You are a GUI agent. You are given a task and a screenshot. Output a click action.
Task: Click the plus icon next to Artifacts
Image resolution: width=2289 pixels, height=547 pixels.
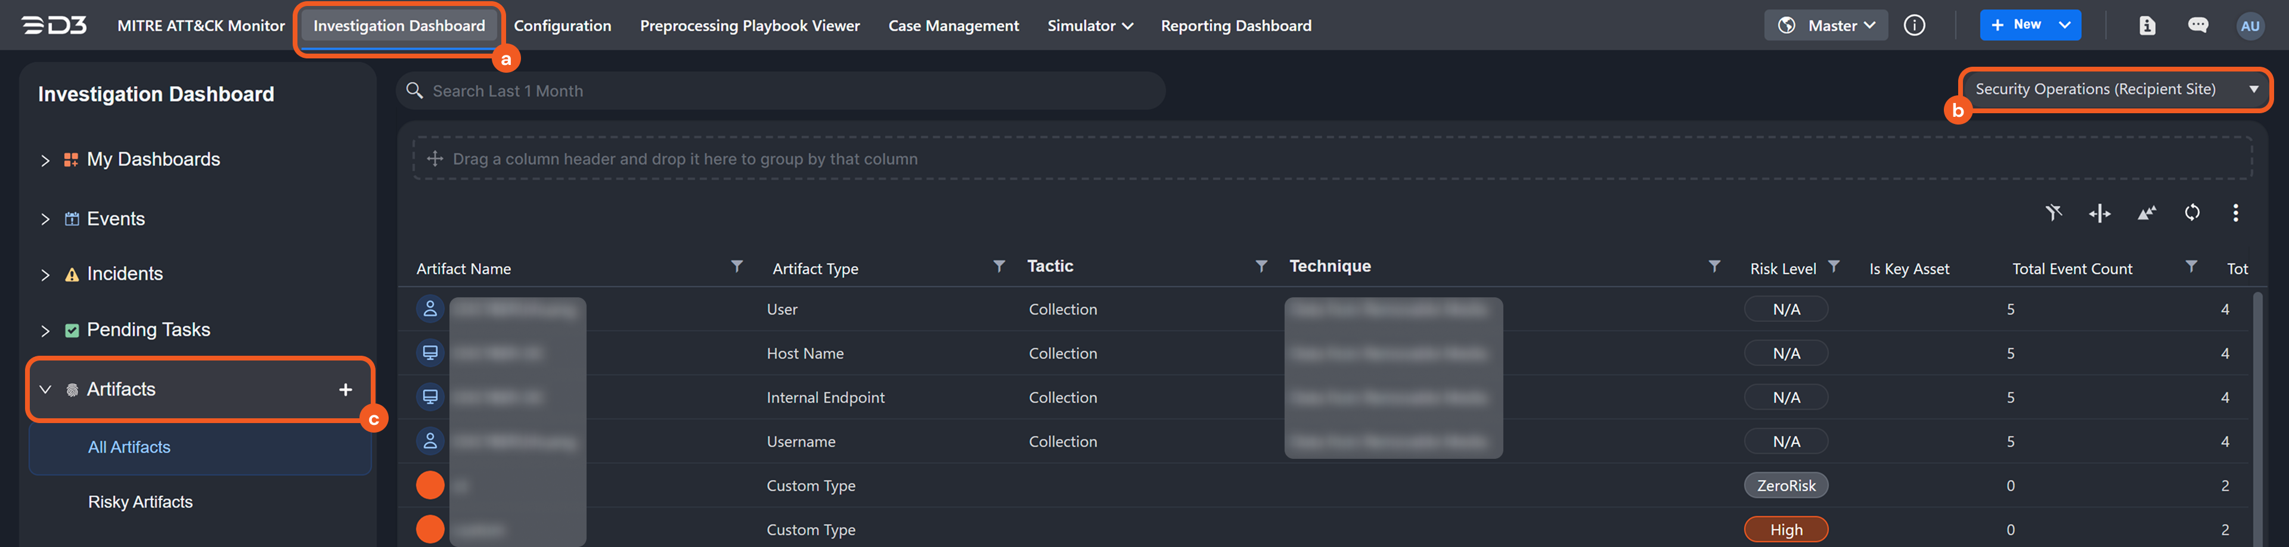pos(346,390)
